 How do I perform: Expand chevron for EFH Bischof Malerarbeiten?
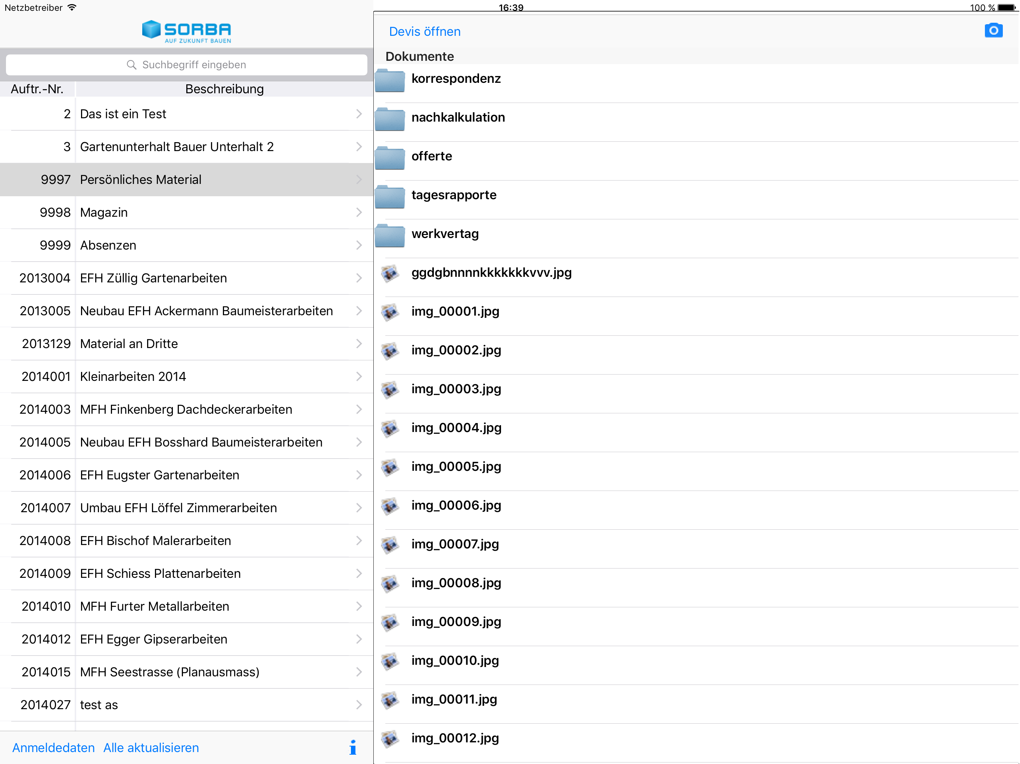[359, 541]
